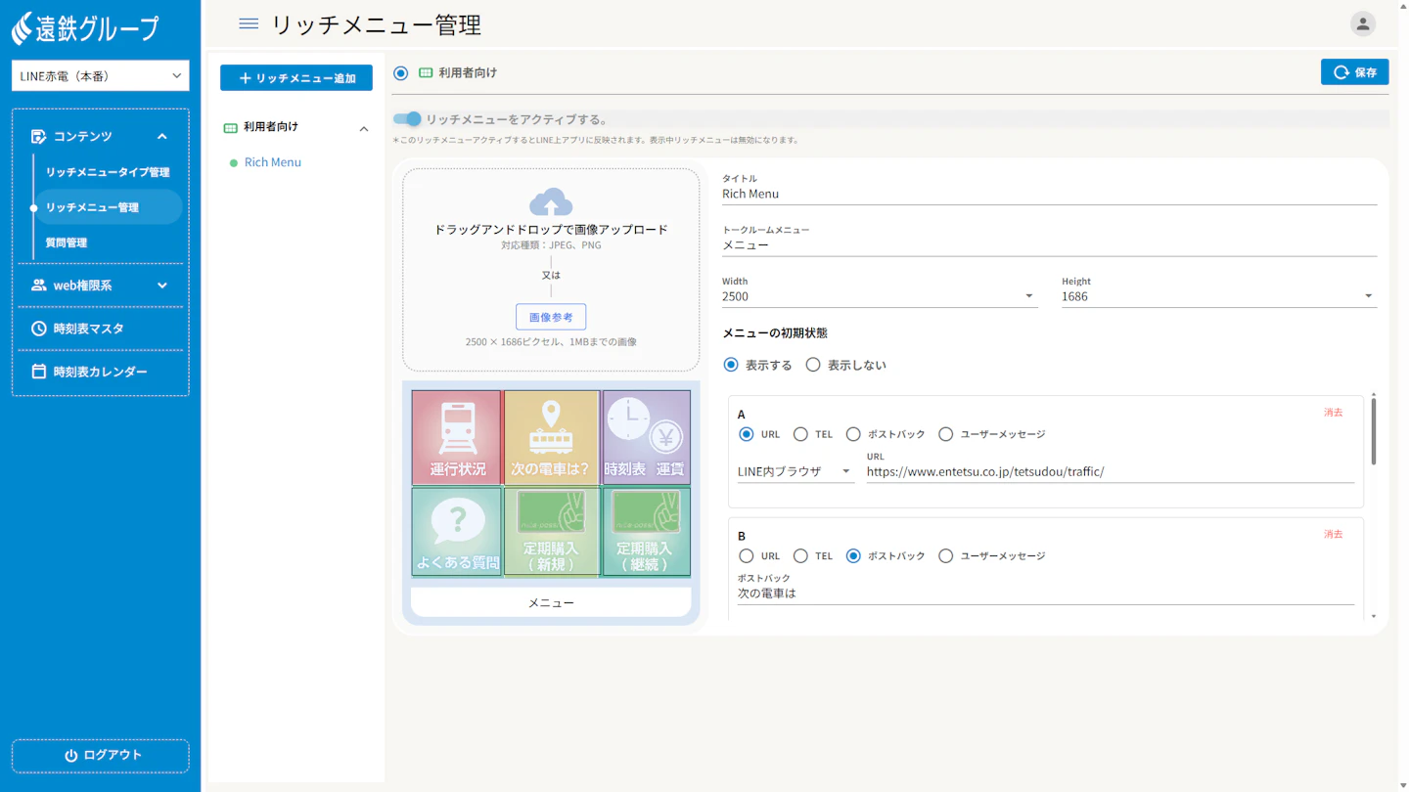Open the Width 2500 dropdown
This screenshot has height=792, width=1409.
tap(879, 296)
